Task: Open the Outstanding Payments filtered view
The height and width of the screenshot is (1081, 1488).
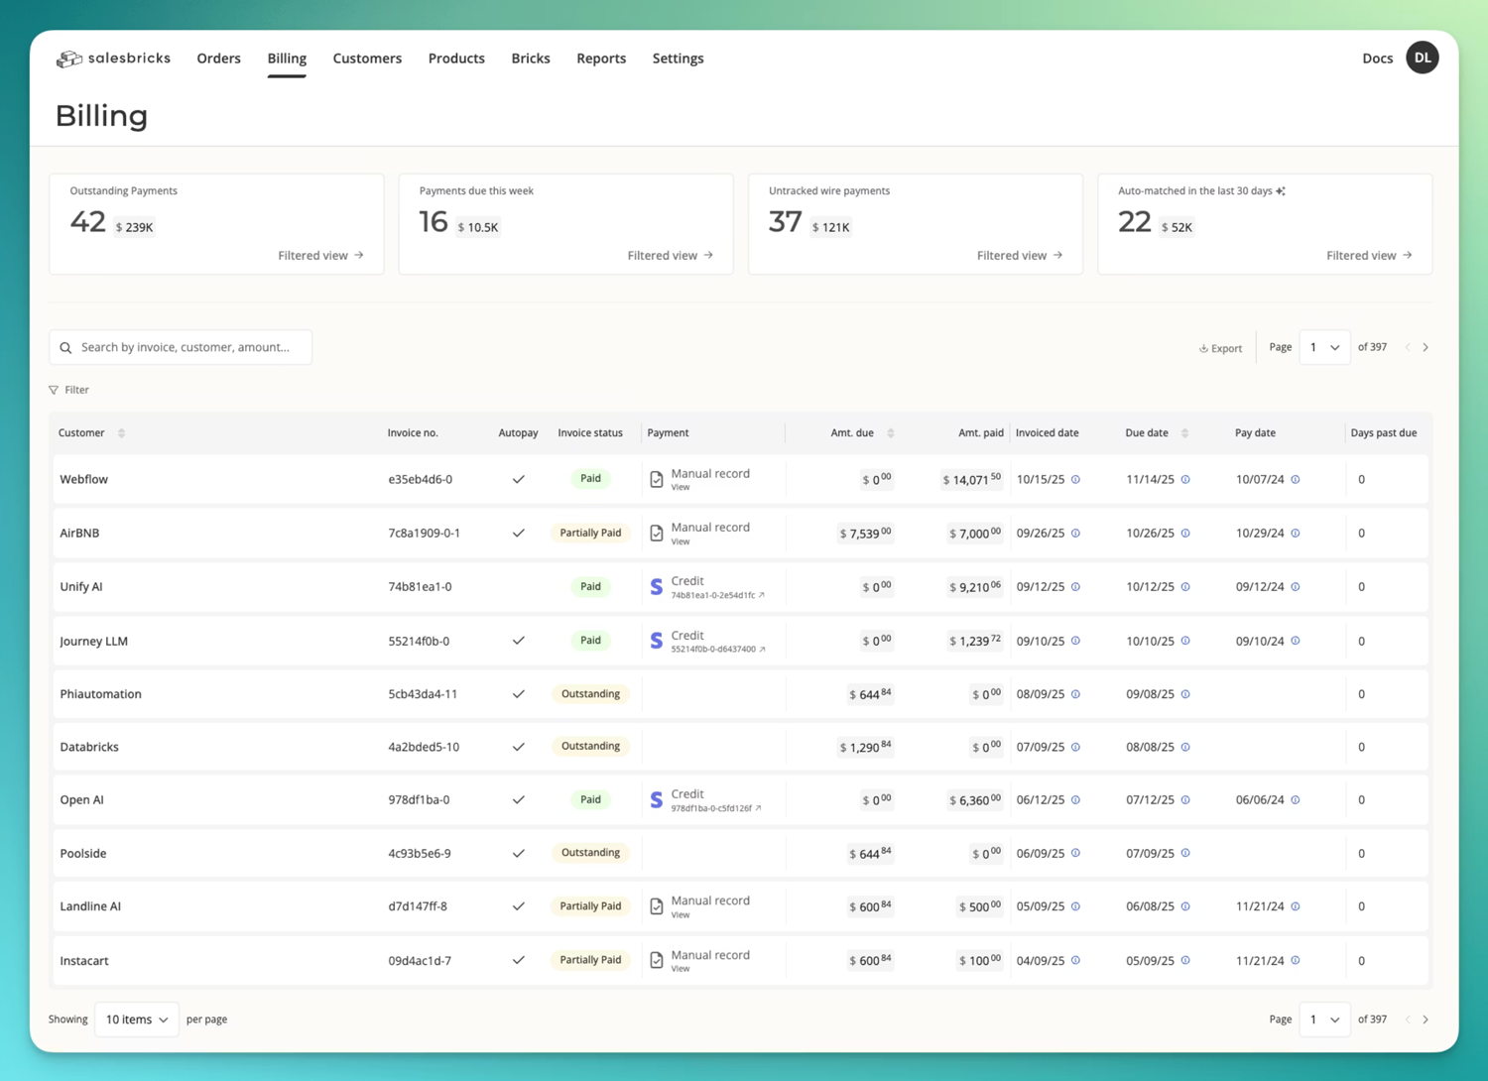Action: point(321,255)
